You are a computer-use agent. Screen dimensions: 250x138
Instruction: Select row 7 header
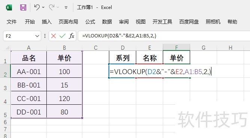5,129
